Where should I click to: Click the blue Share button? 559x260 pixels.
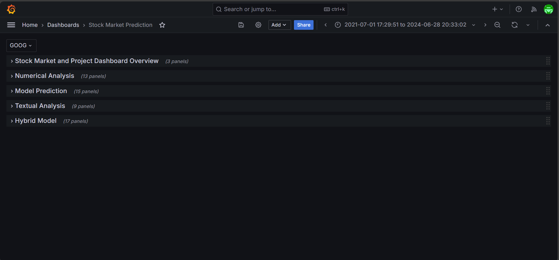[304, 25]
